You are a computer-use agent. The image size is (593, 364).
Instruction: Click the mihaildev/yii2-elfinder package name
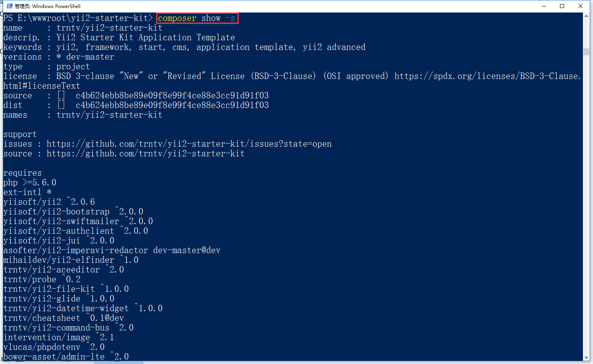pos(59,260)
